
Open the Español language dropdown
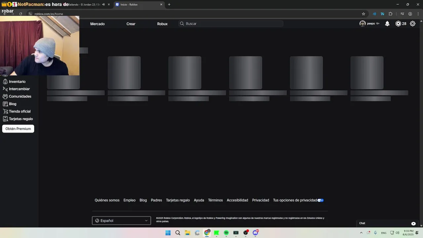coord(121,220)
